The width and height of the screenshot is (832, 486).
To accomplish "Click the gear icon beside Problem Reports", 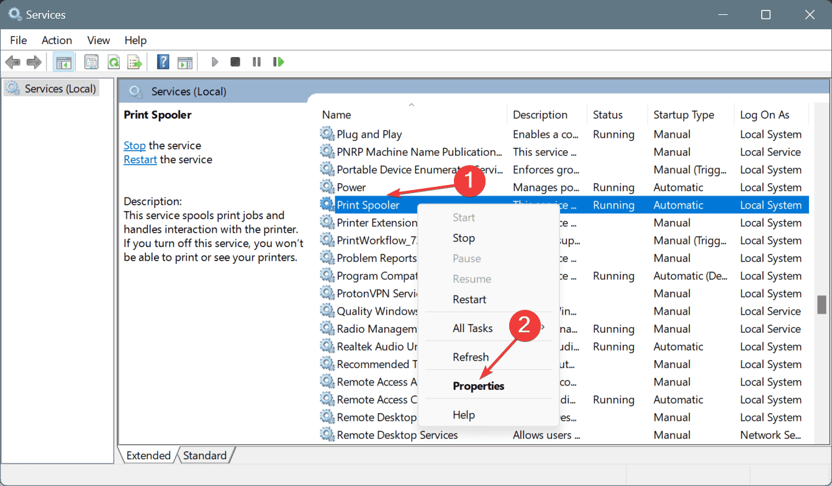I will (327, 258).
